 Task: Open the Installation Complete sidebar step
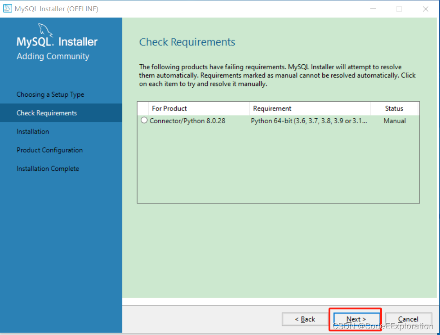click(48, 169)
